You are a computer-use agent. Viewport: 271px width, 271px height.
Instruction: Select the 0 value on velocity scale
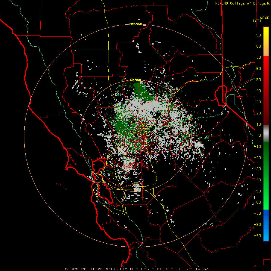tap(260, 135)
